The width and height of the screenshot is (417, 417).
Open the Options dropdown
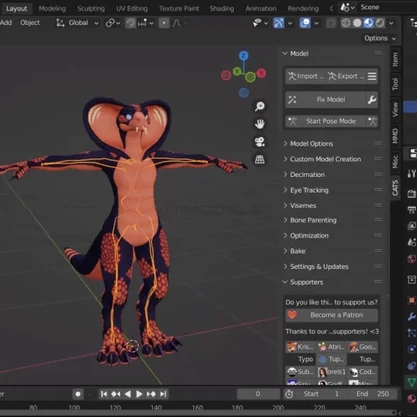coord(380,38)
